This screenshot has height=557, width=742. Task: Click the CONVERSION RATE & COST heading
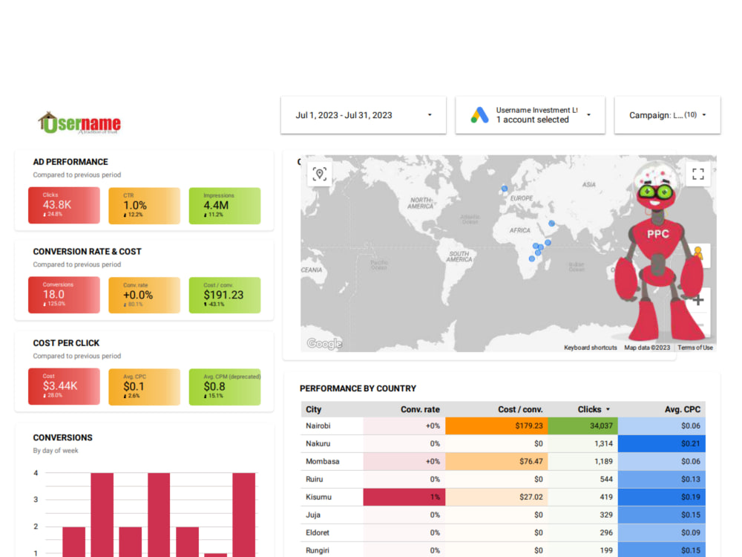[87, 252]
